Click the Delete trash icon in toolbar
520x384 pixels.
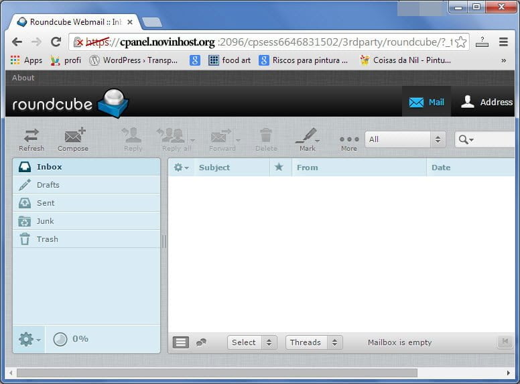(x=266, y=140)
